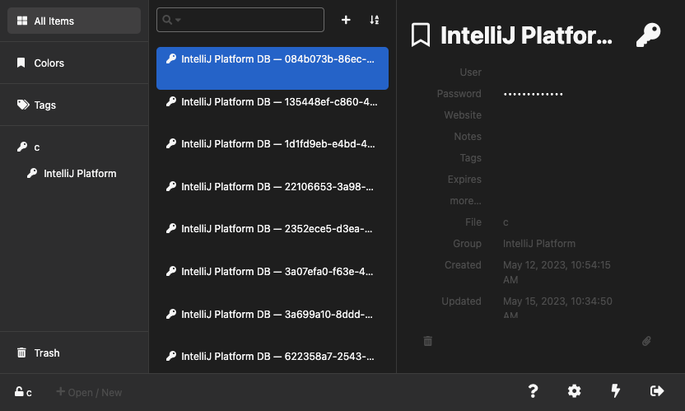Open settings with the gear icon
Image resolution: width=685 pixels, height=411 pixels.
tap(575, 391)
